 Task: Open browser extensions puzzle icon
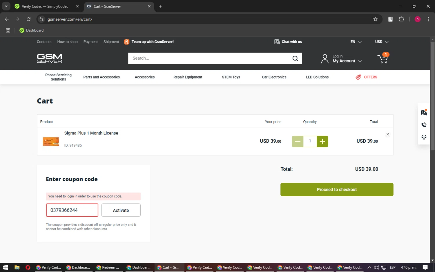401,19
